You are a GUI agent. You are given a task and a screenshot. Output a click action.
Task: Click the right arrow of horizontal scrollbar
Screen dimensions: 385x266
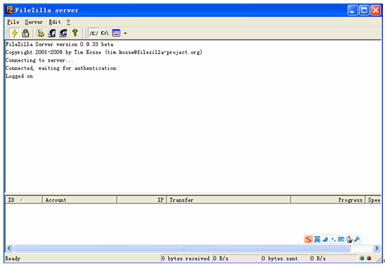point(376,248)
